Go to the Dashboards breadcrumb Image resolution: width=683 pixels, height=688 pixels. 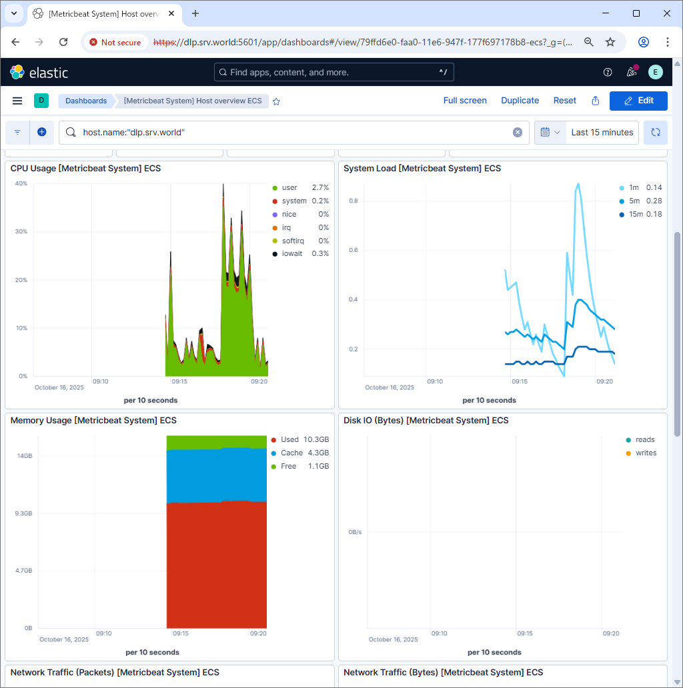click(86, 101)
